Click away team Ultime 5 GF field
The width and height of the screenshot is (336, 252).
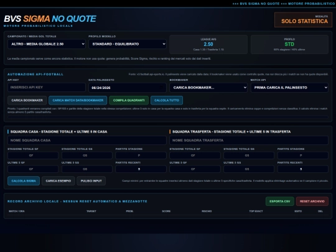pyautogui.click(x=195, y=169)
